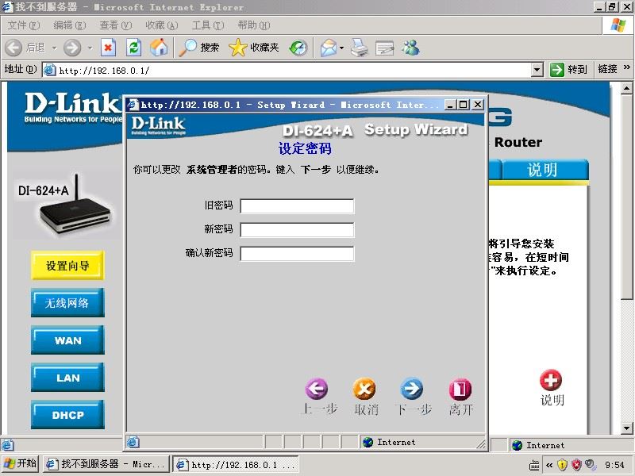Screen dimensions: 635x476
Task: Switch to http://192.168.0.1 taskbar window
Action: coord(236,465)
